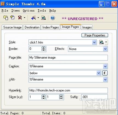Viewport: 118px width, 115px height.
Task: Click the Page Properties button
Action: [x=95, y=35]
